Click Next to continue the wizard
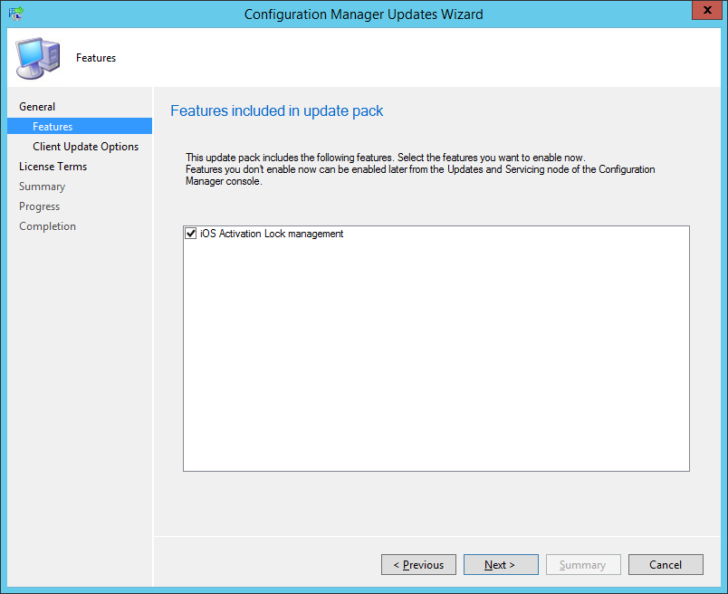Image resolution: width=728 pixels, height=594 pixels. (x=501, y=565)
